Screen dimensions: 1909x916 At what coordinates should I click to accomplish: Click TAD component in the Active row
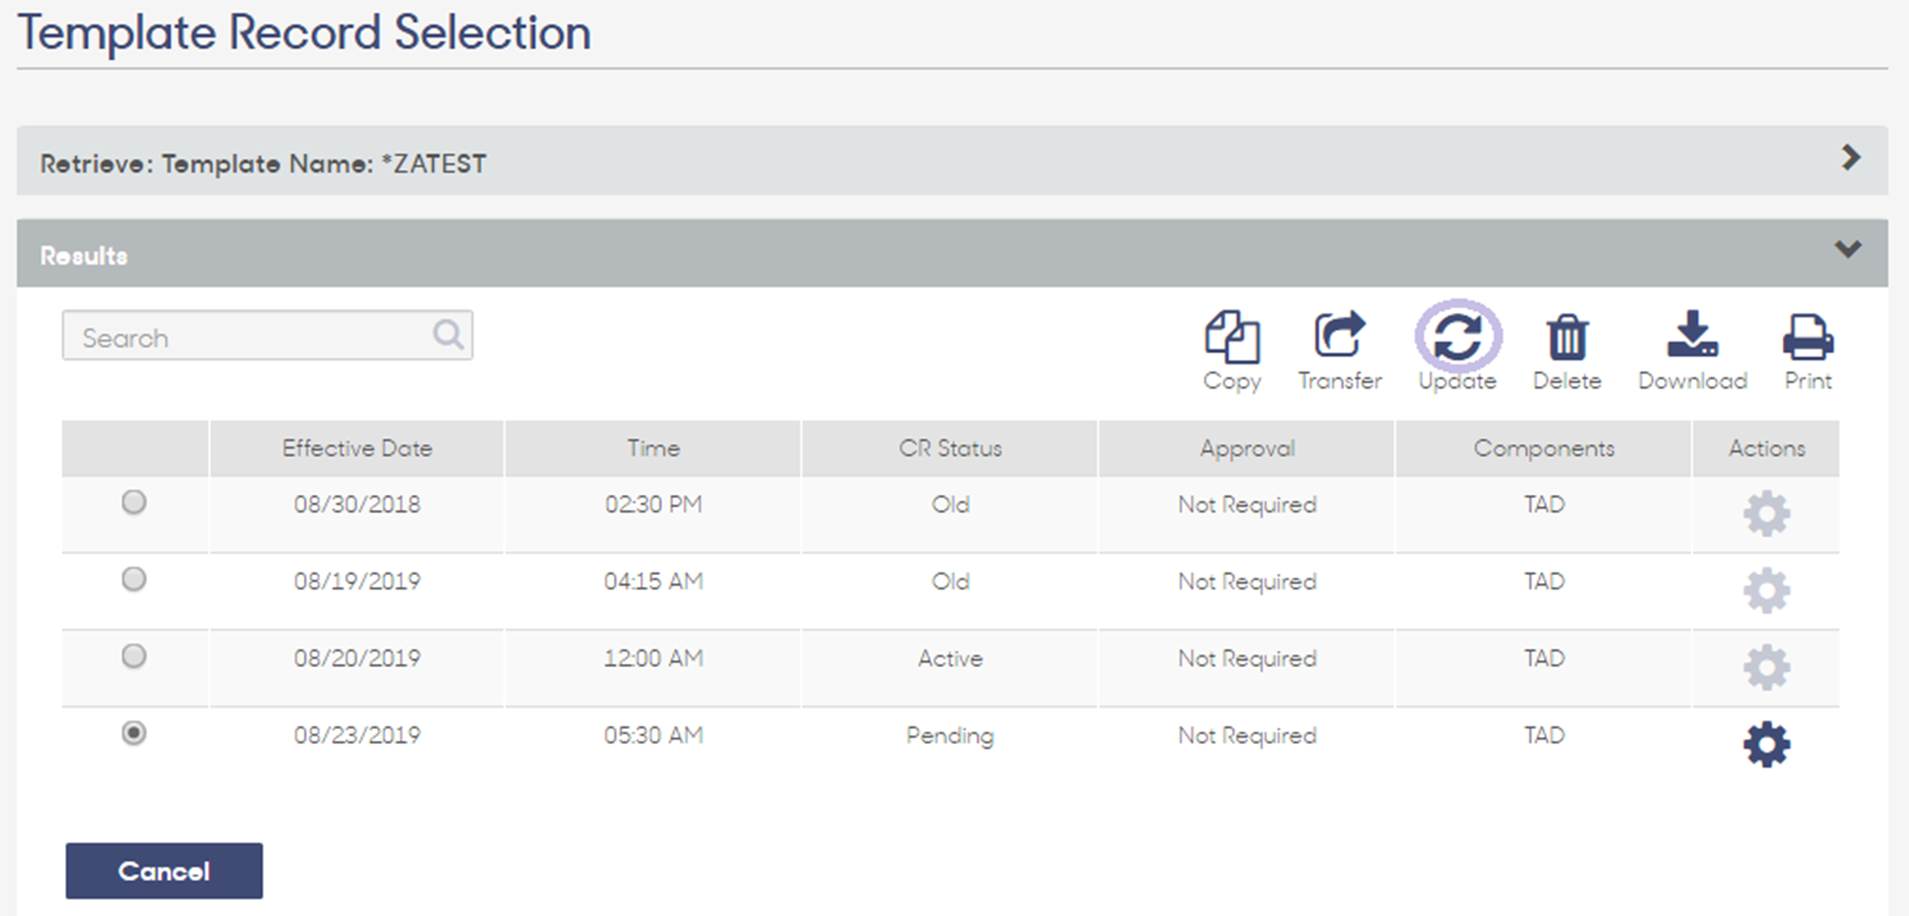coord(1544,658)
